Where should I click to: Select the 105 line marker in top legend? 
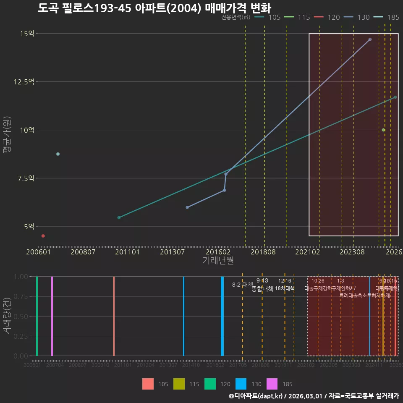[259, 17]
